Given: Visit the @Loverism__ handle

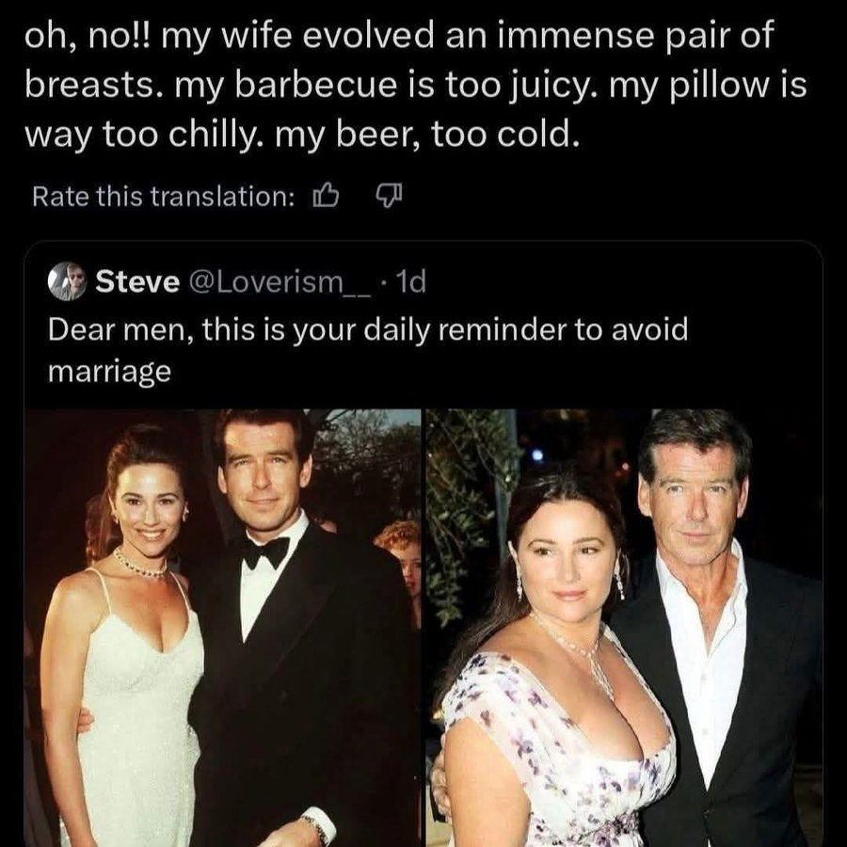Looking at the screenshot, I should pyautogui.click(x=280, y=281).
